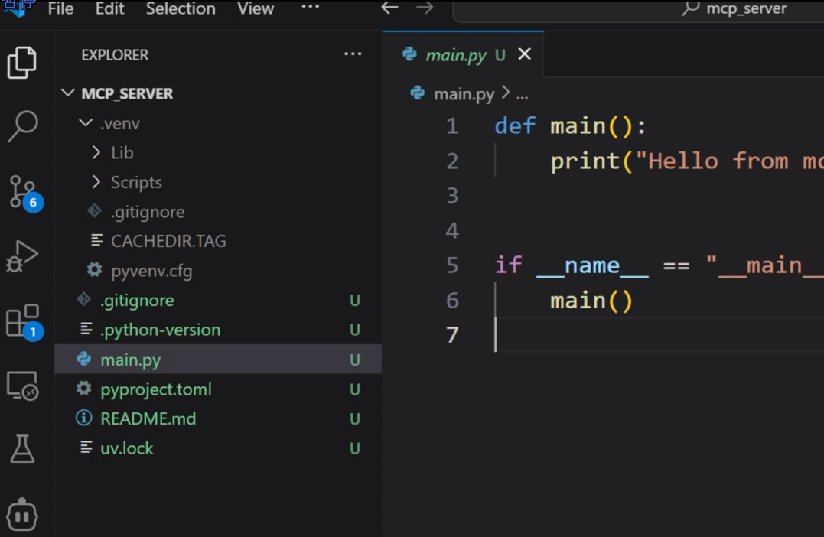Open .python-version file
Image resolution: width=824 pixels, height=537 pixels.
[x=218, y=330]
